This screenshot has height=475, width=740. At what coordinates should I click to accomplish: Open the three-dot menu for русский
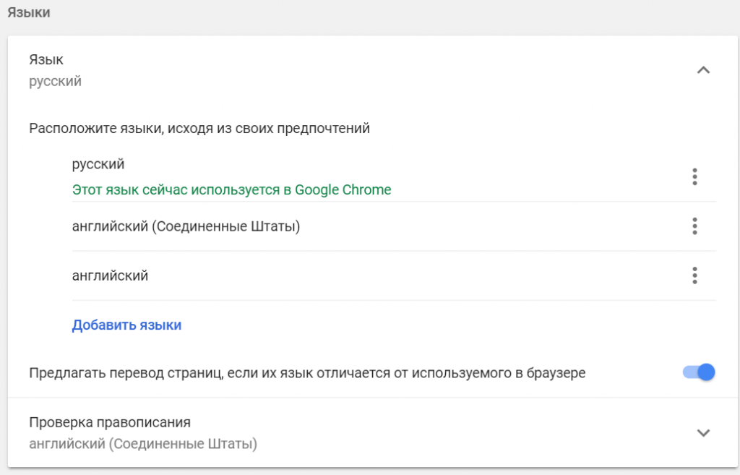(x=694, y=176)
